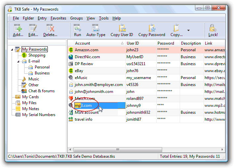Select Chat & forums folder
The height and width of the screenshot is (168, 234).
[41, 91]
